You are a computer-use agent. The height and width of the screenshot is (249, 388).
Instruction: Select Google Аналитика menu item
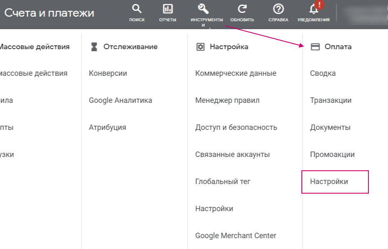click(120, 100)
